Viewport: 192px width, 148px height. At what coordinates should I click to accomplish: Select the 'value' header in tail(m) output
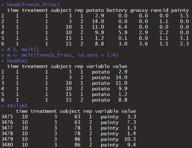pyautogui.click(x=129, y=111)
